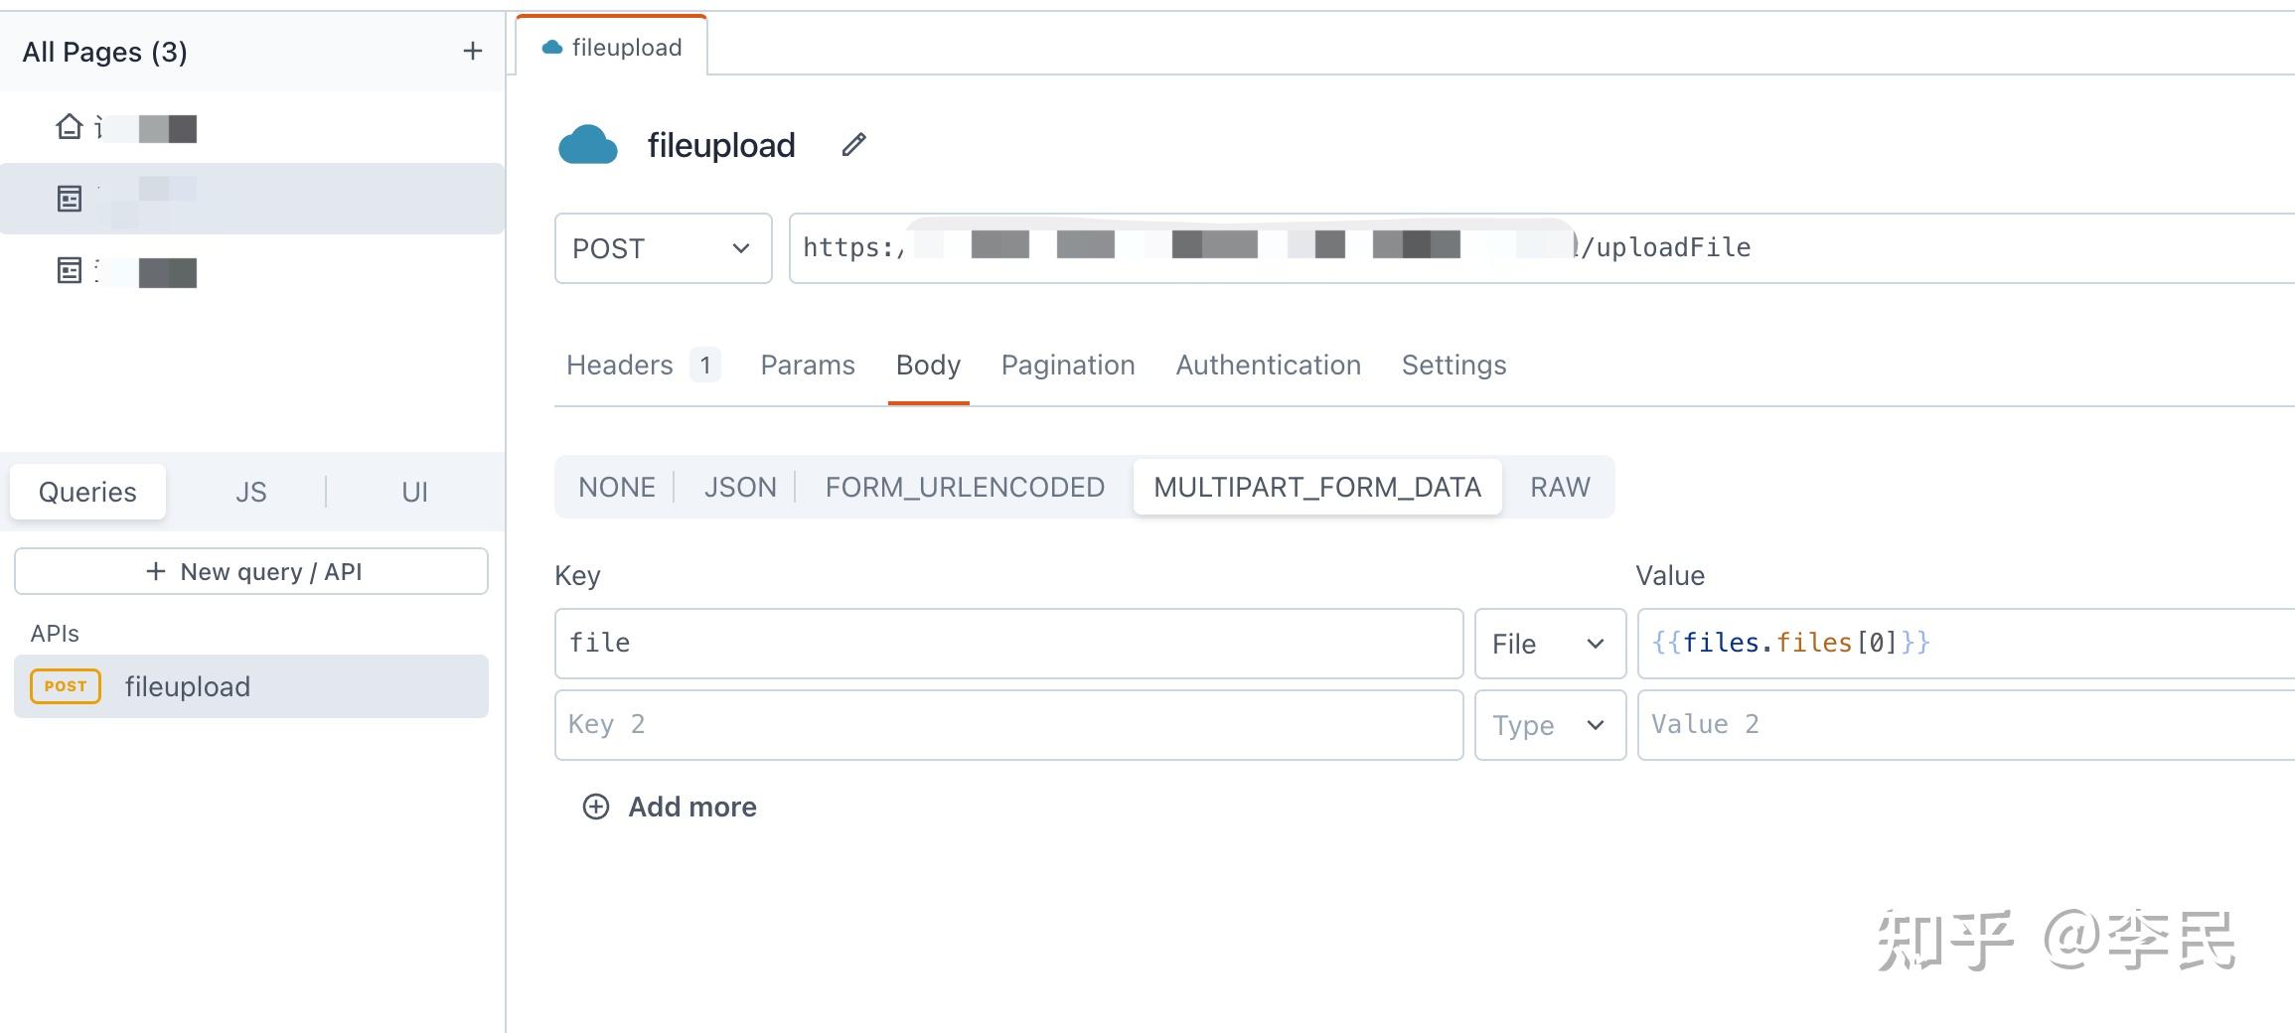The height and width of the screenshot is (1033, 2295).
Task: Click the plus icon to add new page
Action: (x=473, y=51)
